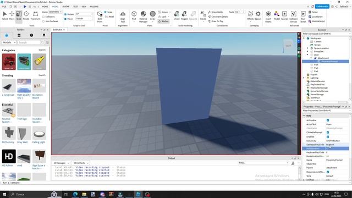The height and width of the screenshot is (198, 352).
Task: Toggle the pivot Snap checkbox
Action: pyautogui.click(x=106, y=12)
